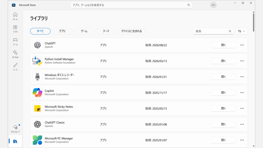
Task: Click the scrollbar down arrow
Action: click(x=253, y=146)
